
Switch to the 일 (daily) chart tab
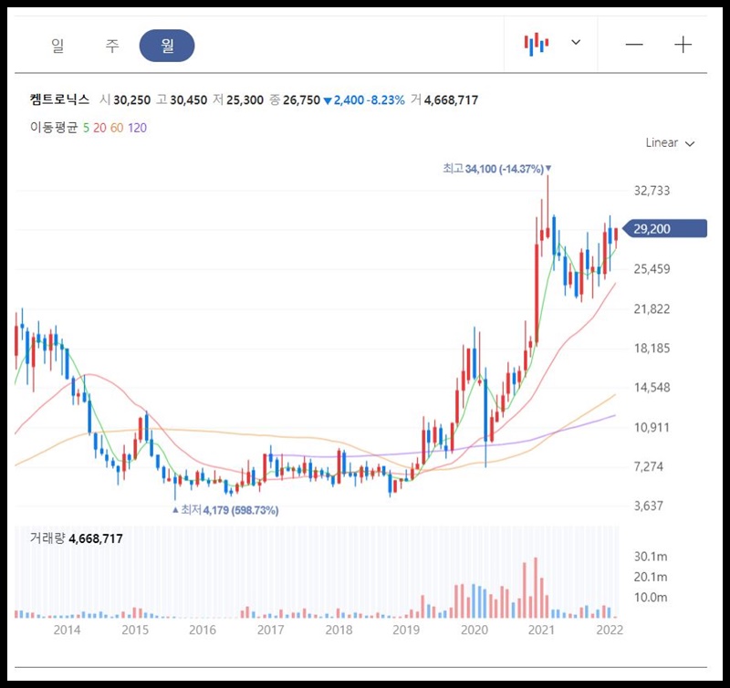[57, 46]
